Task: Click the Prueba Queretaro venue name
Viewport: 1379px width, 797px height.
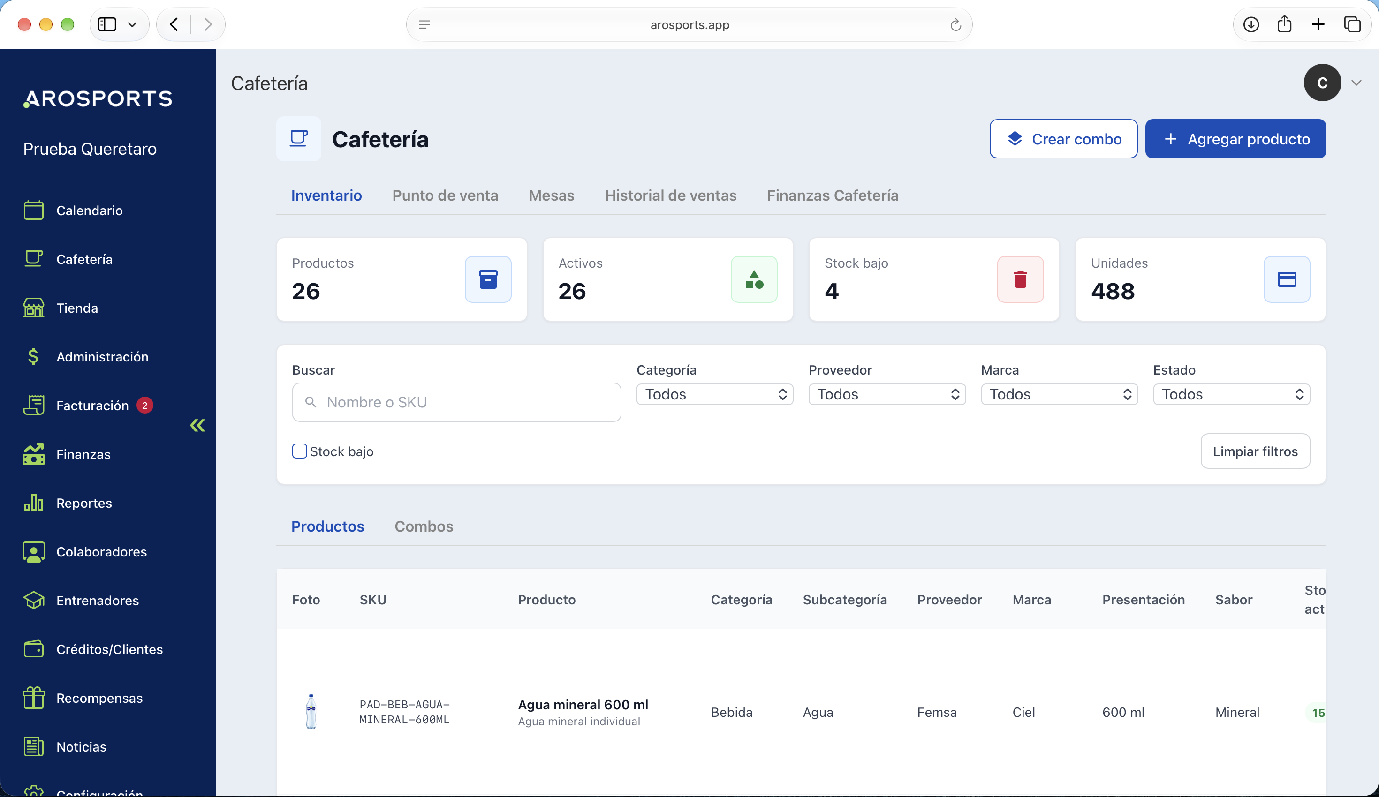Action: pyautogui.click(x=90, y=149)
